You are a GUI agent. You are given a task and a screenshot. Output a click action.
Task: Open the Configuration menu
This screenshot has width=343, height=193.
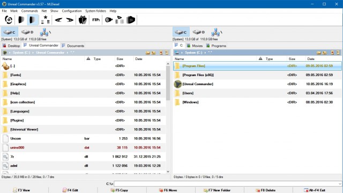tap(71, 11)
